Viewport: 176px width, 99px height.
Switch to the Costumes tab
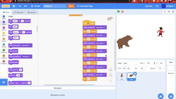click(x=18, y=12)
